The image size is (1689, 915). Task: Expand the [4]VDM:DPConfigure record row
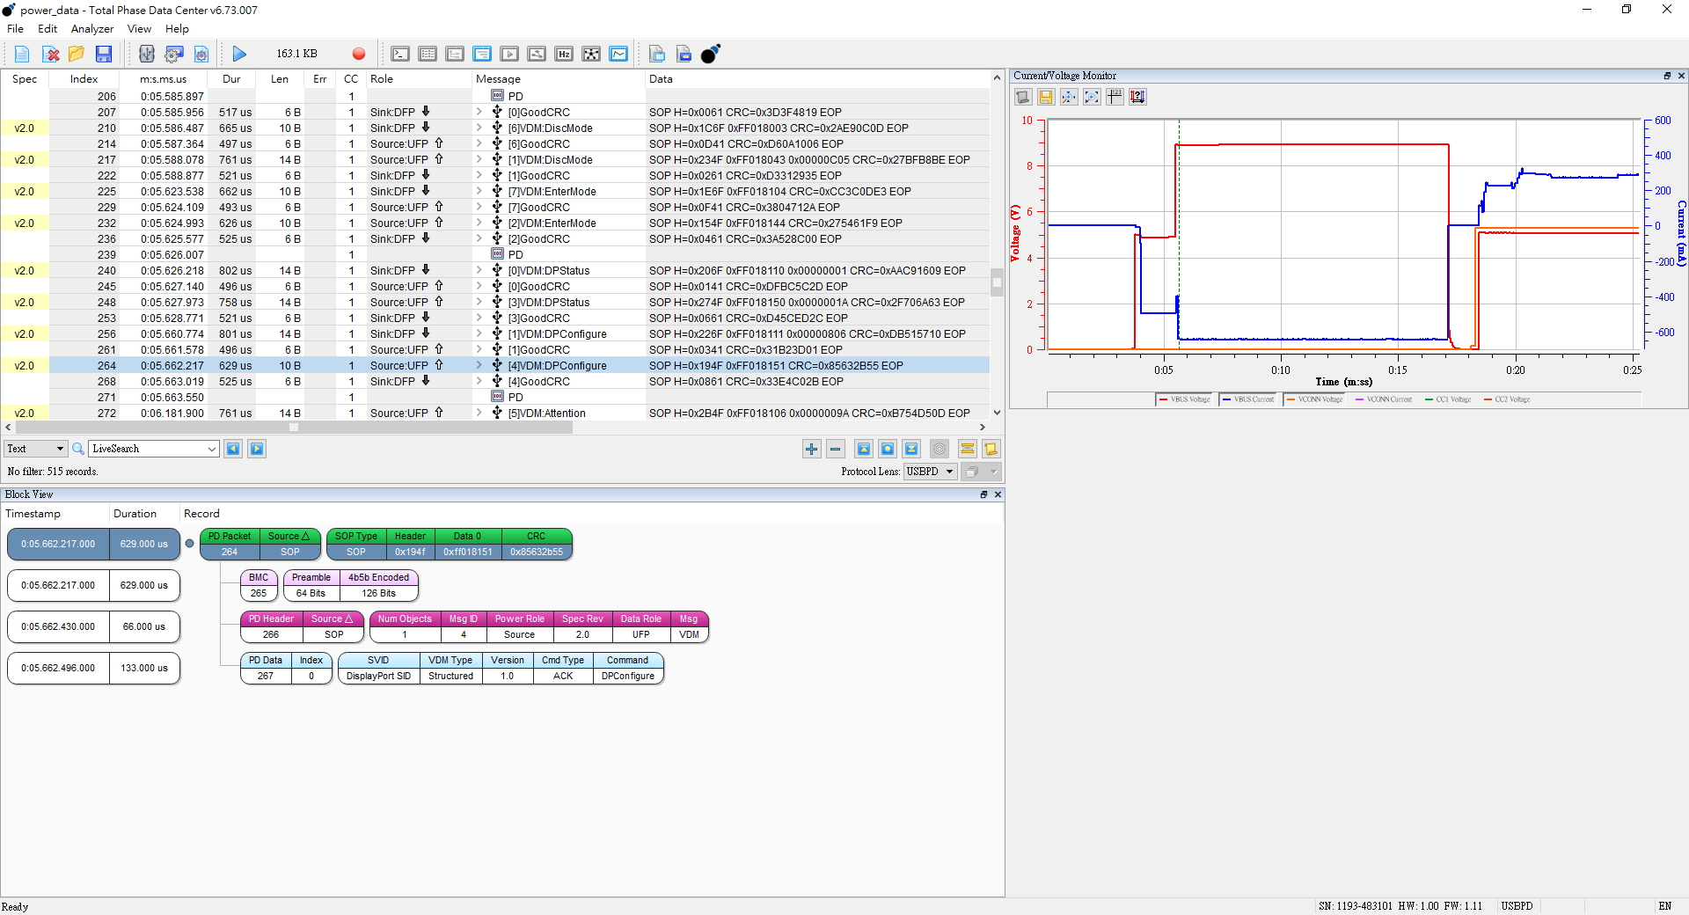click(x=479, y=366)
